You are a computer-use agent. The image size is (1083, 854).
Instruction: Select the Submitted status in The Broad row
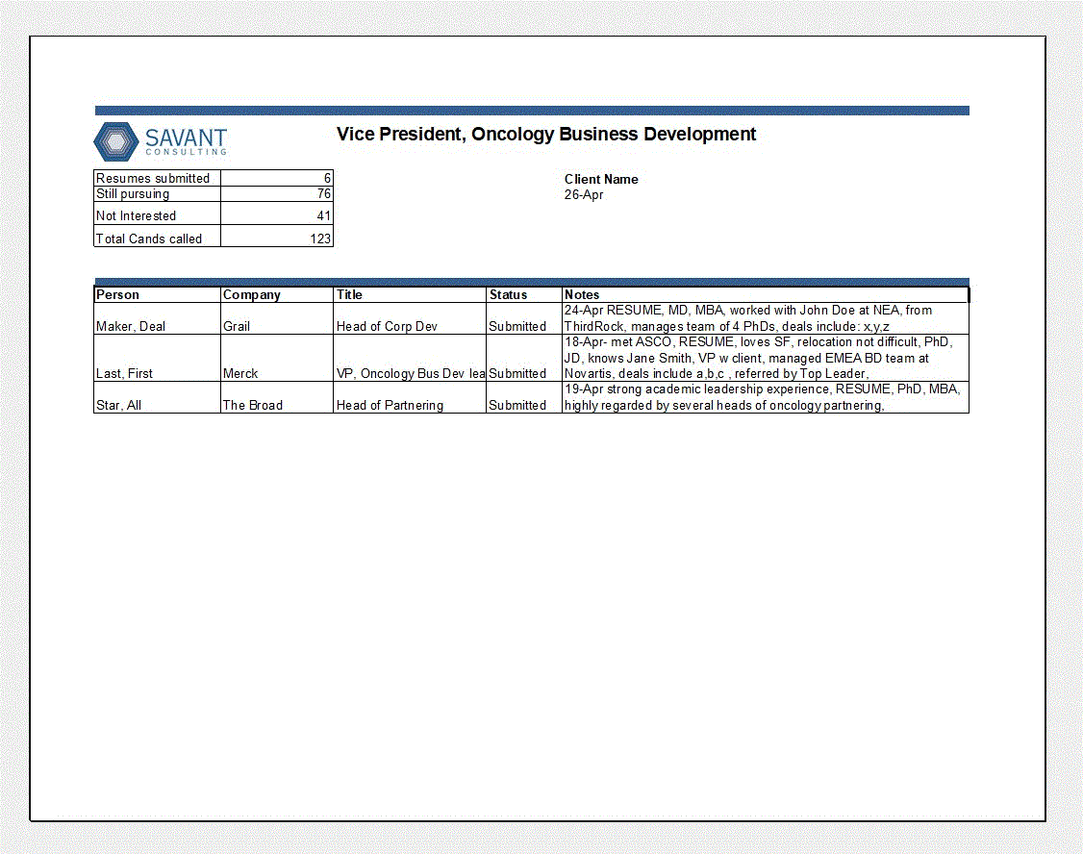pyautogui.click(x=524, y=397)
